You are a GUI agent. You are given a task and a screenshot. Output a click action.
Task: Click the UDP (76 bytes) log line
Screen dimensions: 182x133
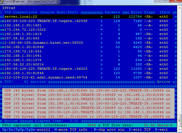pyautogui.click(x=87, y=112)
